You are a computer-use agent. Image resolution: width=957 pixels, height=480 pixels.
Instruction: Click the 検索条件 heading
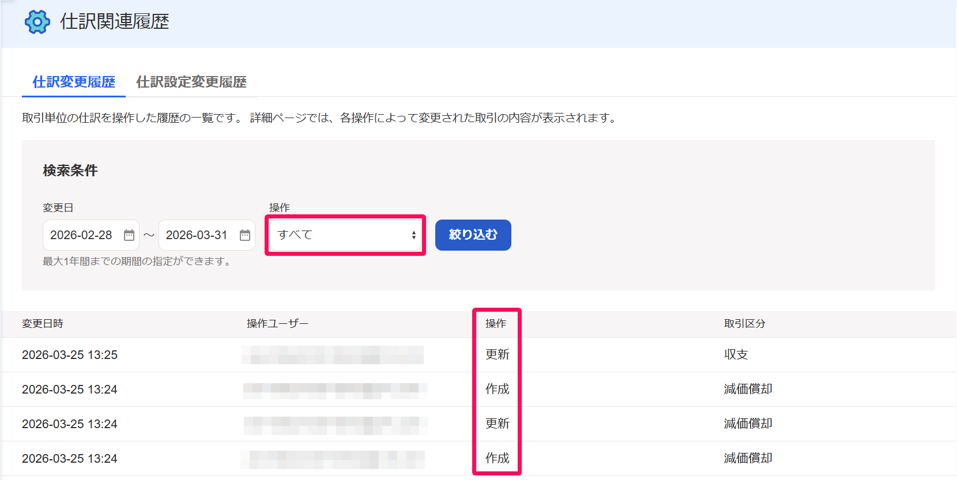click(70, 171)
